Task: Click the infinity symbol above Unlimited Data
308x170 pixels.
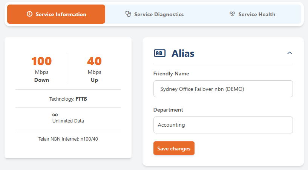Action: coord(55,115)
